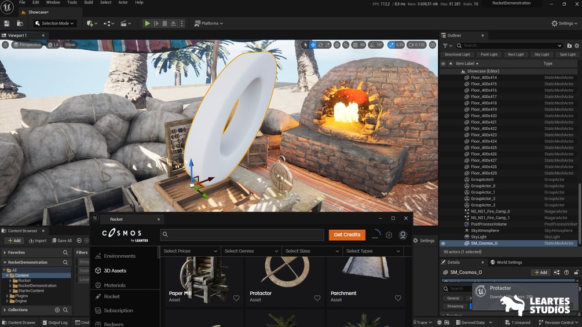Click the Cosmos search input field

(242, 234)
